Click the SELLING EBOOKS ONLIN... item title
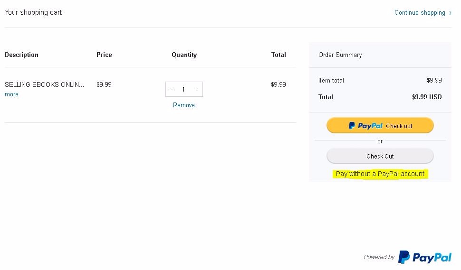Image resolution: width=461 pixels, height=270 pixels. [x=44, y=84]
